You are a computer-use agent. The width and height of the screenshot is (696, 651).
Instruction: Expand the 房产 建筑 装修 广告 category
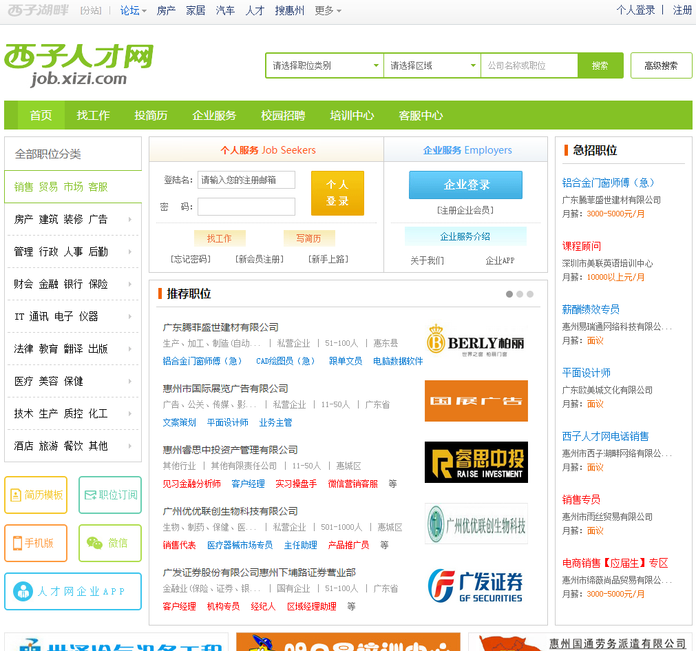coord(73,219)
